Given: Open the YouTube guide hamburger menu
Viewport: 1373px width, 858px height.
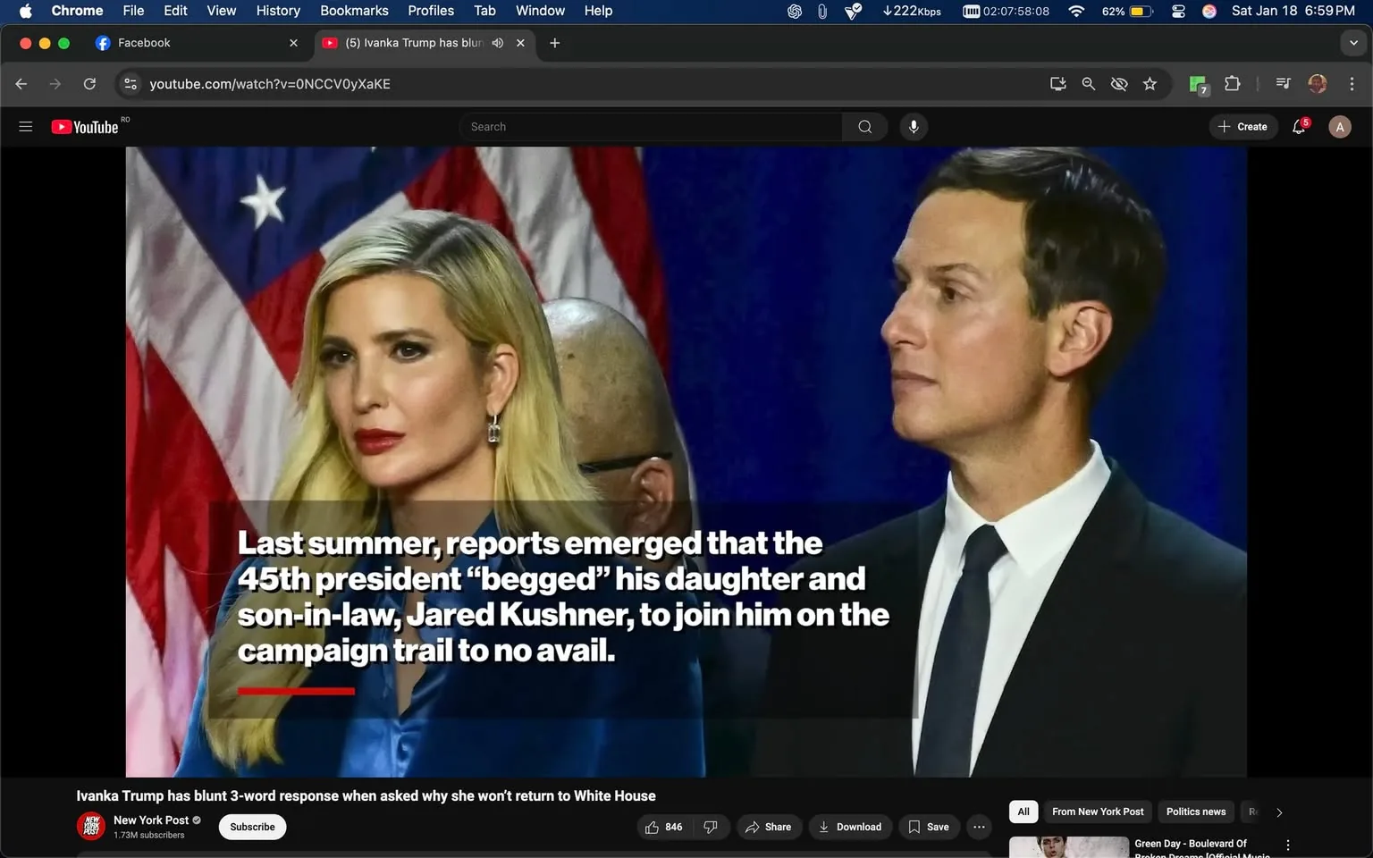Looking at the screenshot, I should tap(25, 126).
